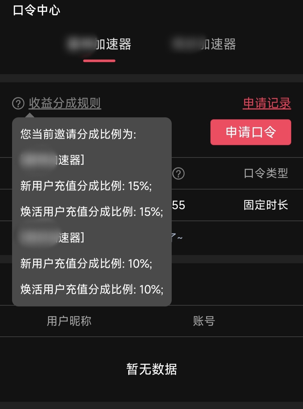303x409 pixels.
Task: Click the 新用户充值分成比例 10% line
Action: click(86, 264)
